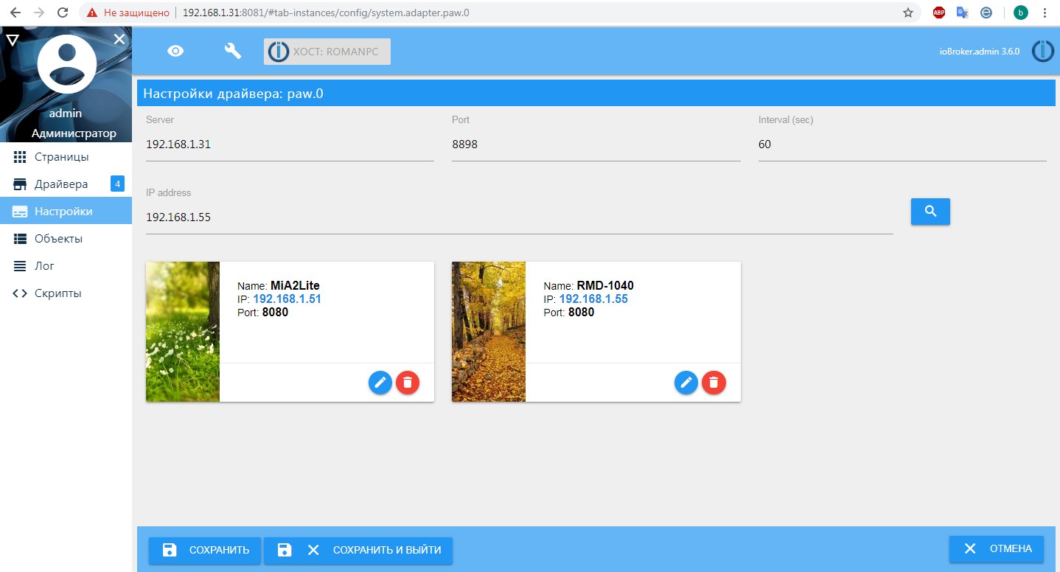Screen dimensions: 1060x572
Task: Click the ioBroker.admin 3.6.0 version text
Action: click(980, 52)
